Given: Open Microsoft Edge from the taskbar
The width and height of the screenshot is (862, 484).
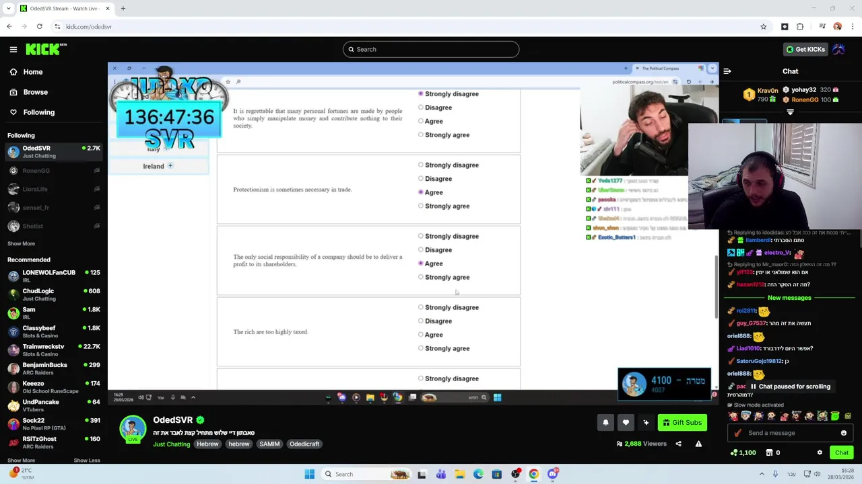Looking at the screenshot, I should [478, 474].
